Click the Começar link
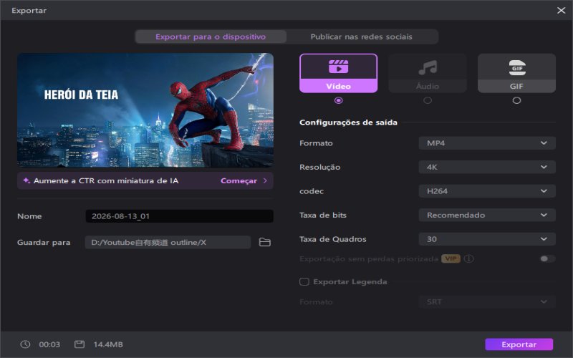Image resolution: width=573 pixels, height=358 pixels. click(239, 181)
